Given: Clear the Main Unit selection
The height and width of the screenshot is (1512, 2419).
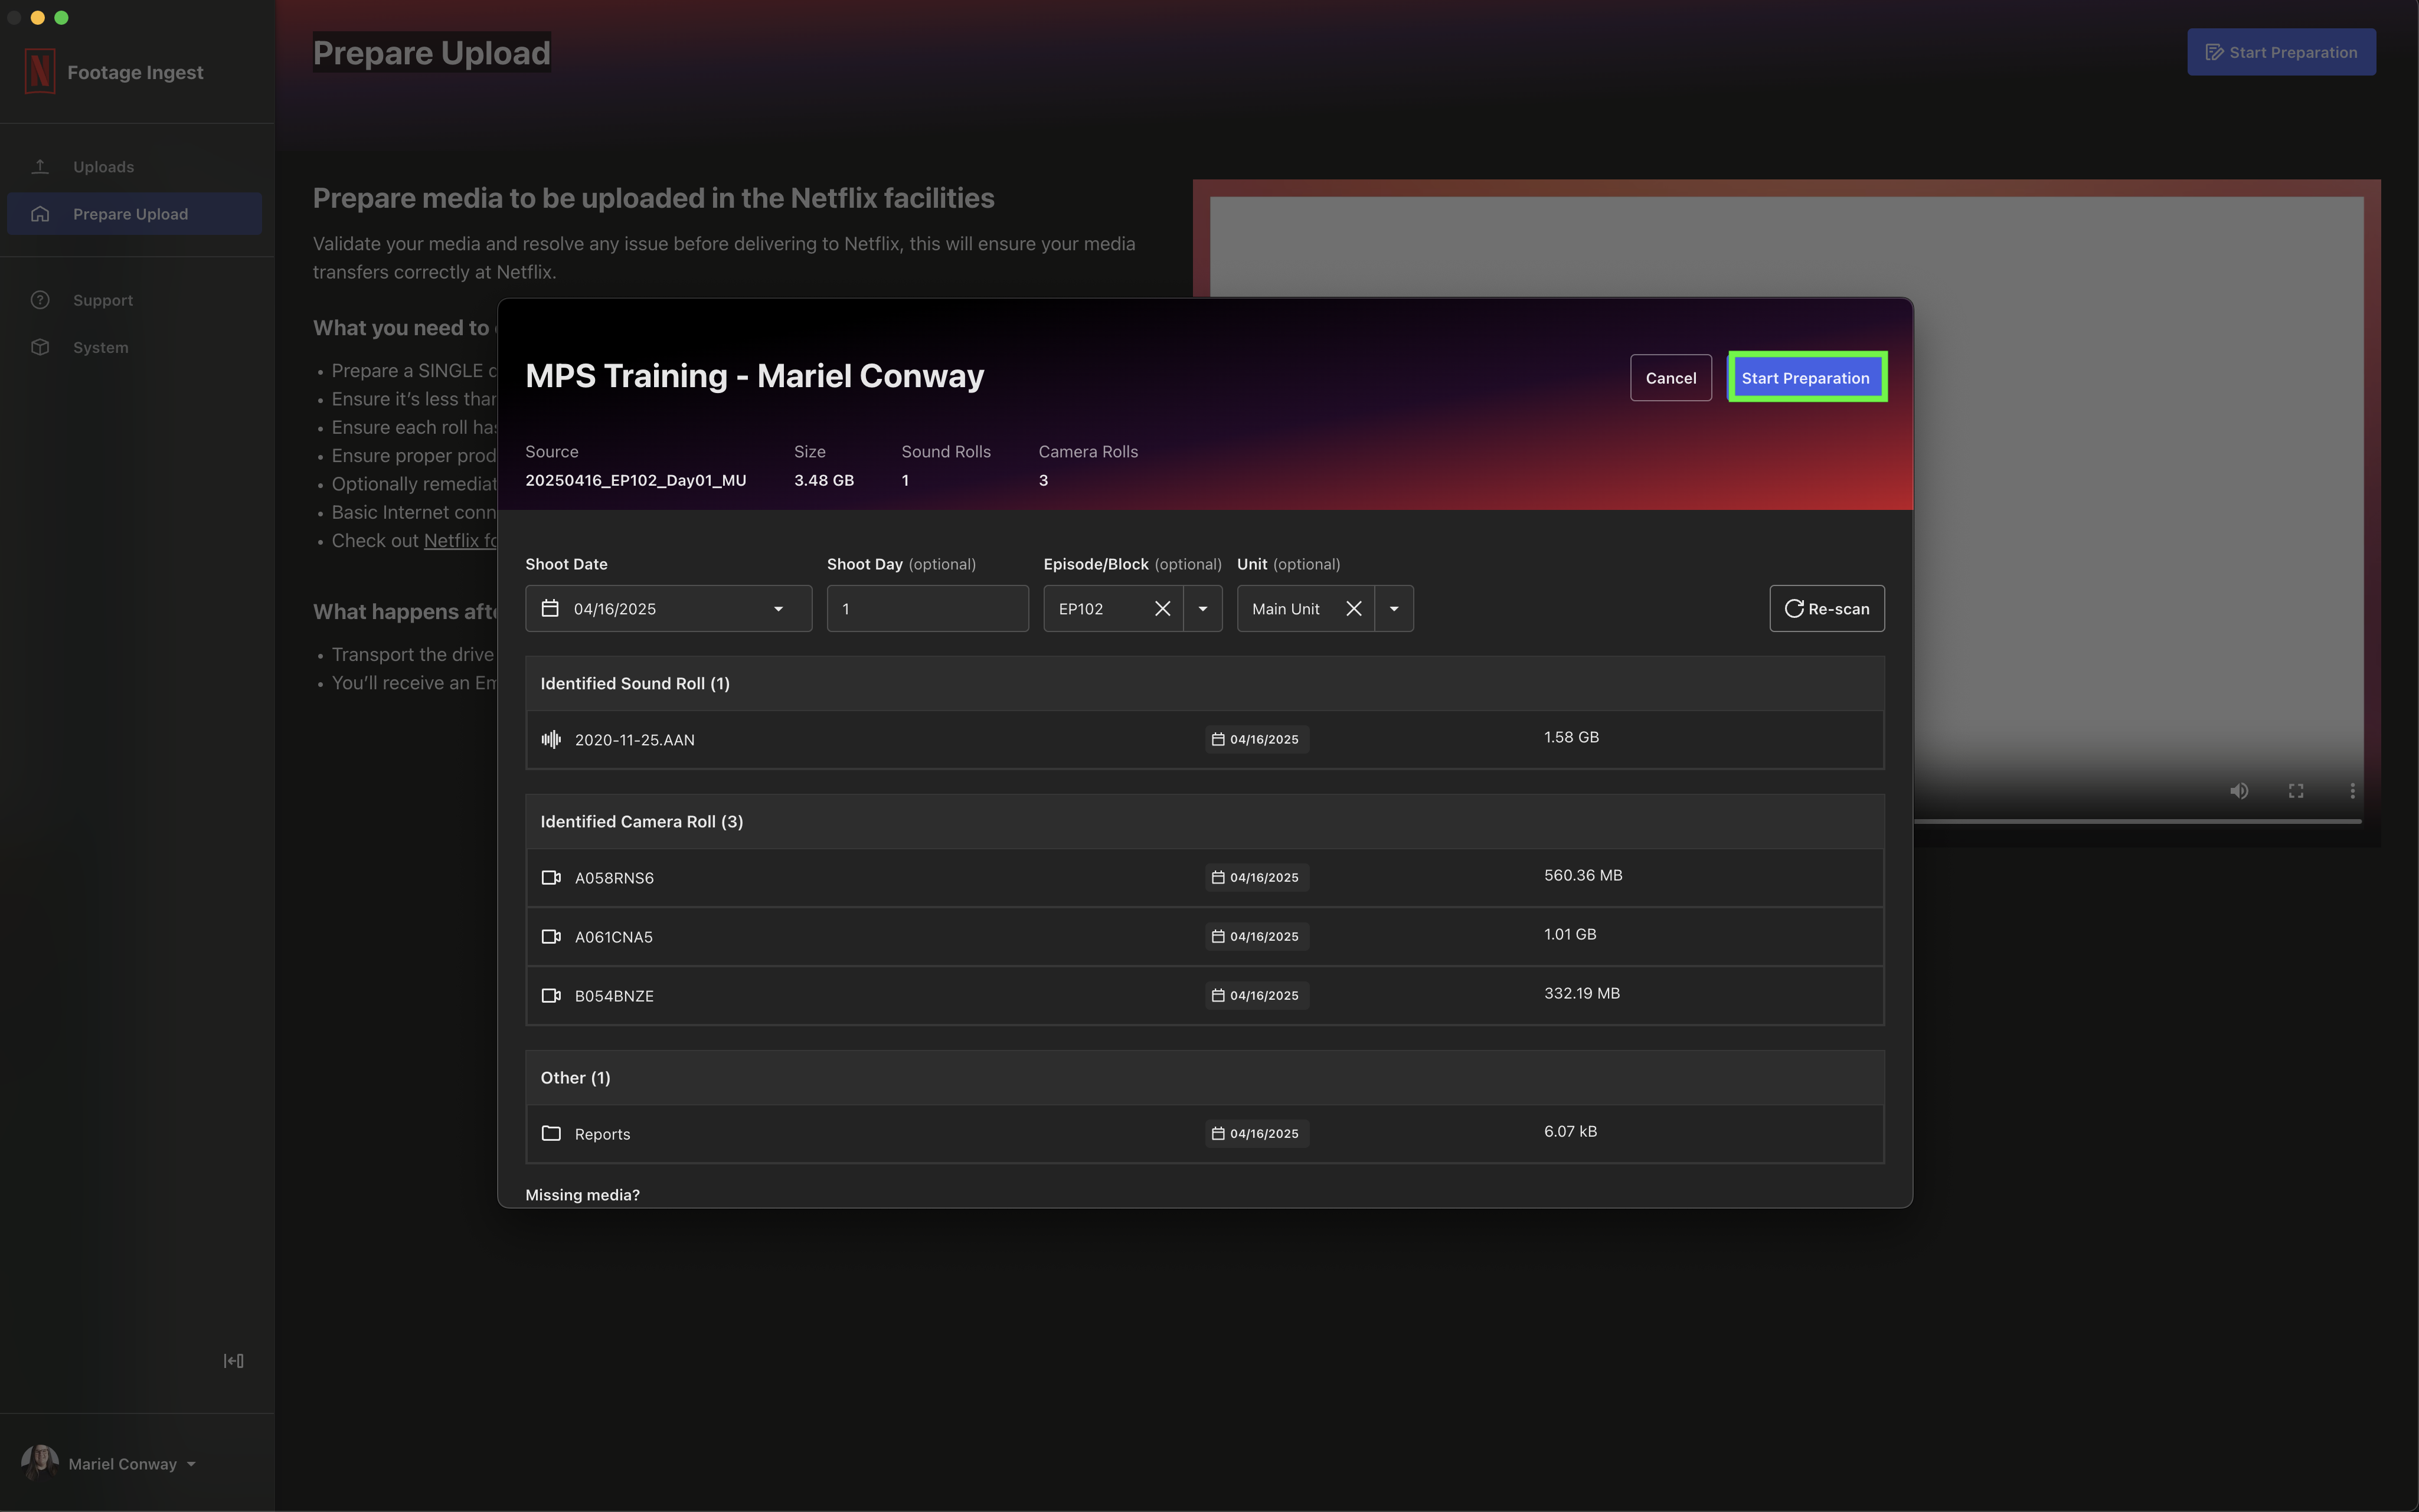Looking at the screenshot, I should click(1353, 608).
